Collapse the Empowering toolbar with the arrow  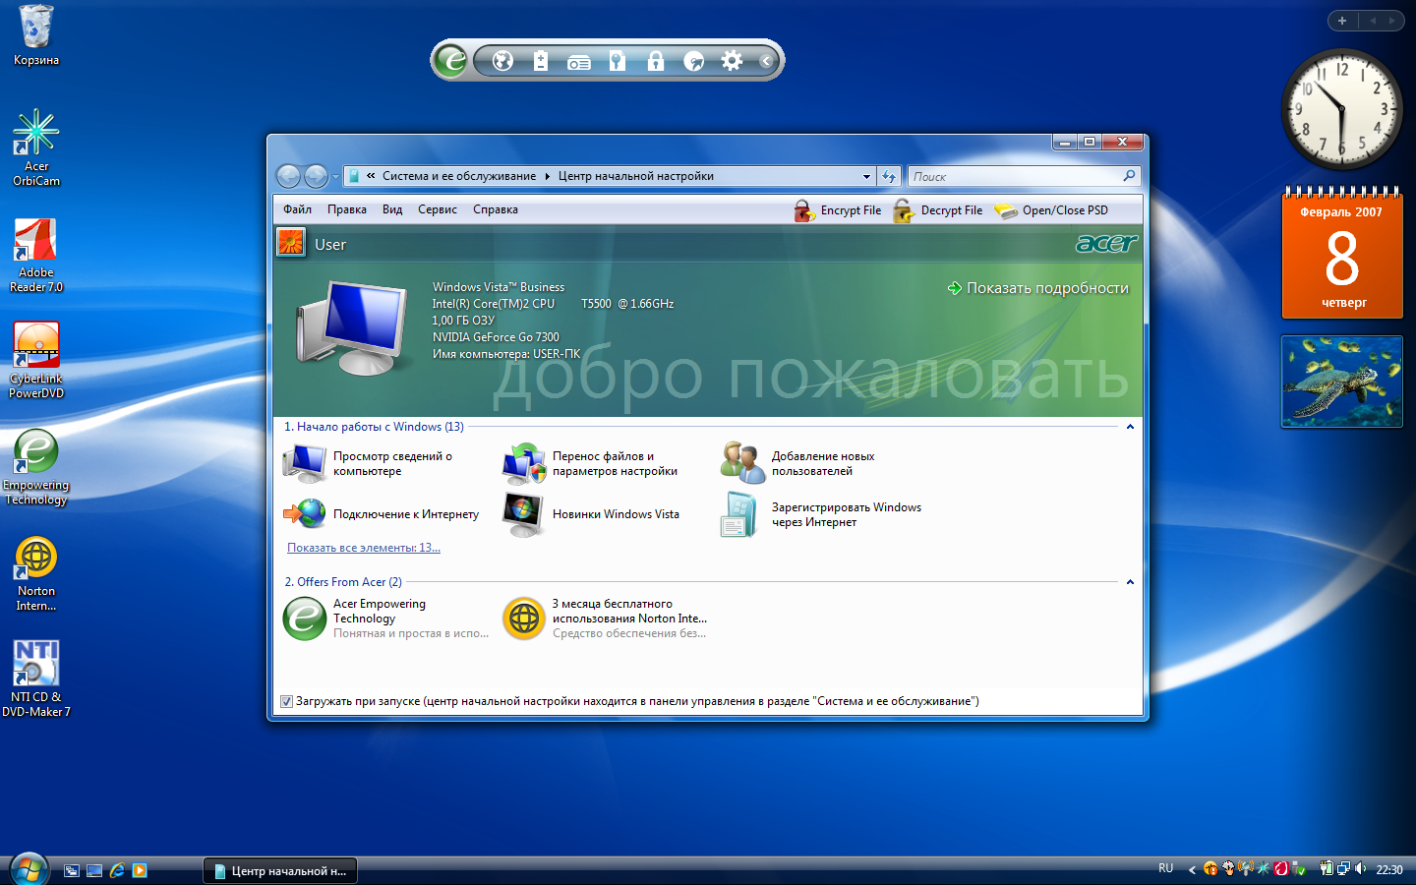click(766, 61)
